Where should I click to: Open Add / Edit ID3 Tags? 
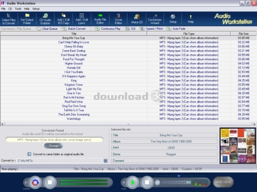pyautogui.click(x=63, y=19)
